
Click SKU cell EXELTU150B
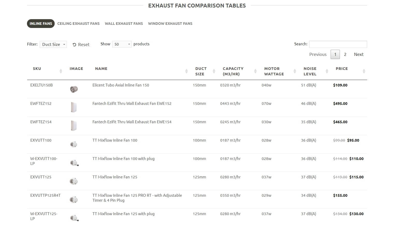point(41,85)
